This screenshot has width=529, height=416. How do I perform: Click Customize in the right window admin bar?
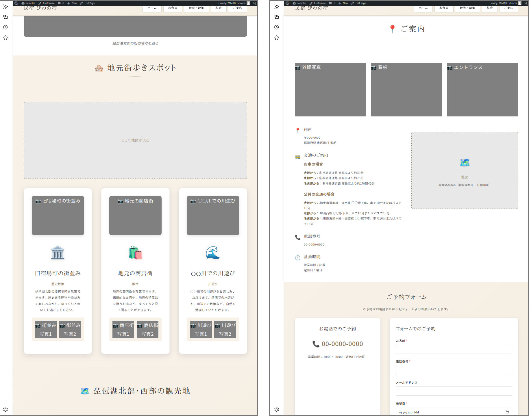click(318, 3)
